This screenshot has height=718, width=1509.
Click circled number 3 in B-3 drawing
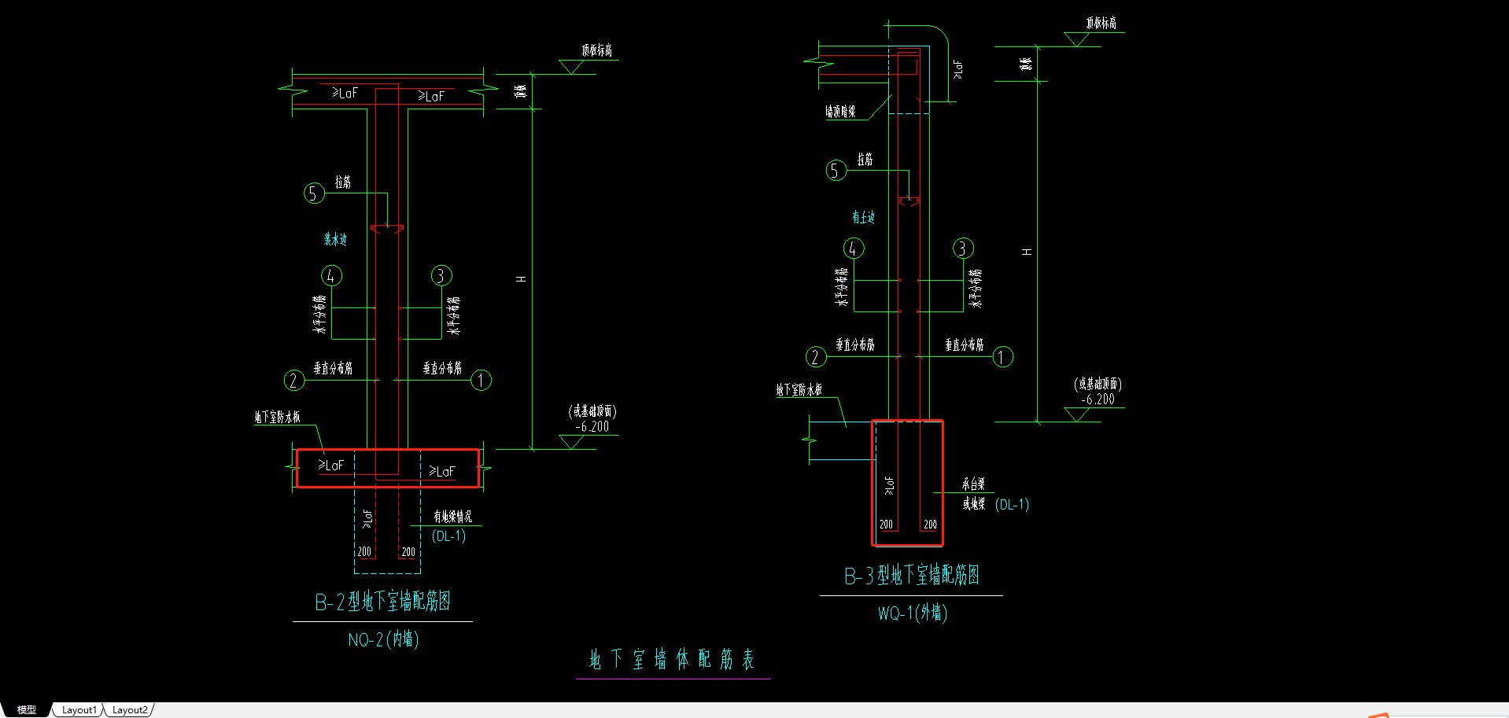tap(963, 249)
